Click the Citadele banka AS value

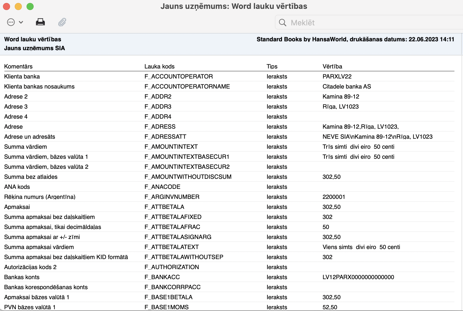coord(347,86)
